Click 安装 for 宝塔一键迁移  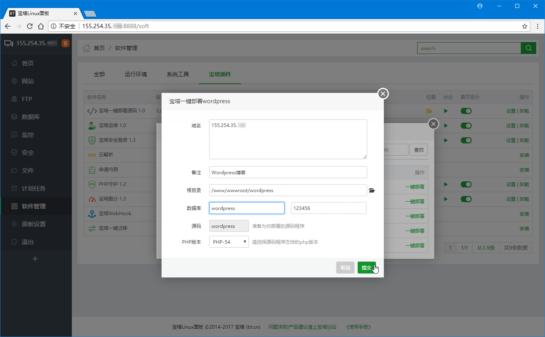pyautogui.click(x=524, y=229)
